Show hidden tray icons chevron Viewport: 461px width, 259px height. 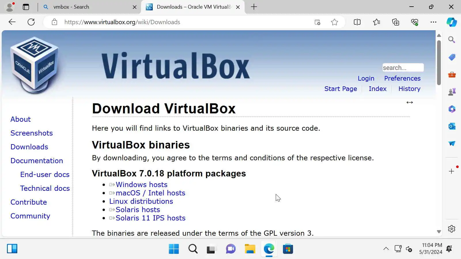tap(386, 249)
